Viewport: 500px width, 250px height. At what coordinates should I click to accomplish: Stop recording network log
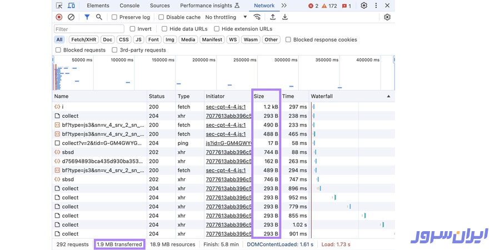click(59, 17)
